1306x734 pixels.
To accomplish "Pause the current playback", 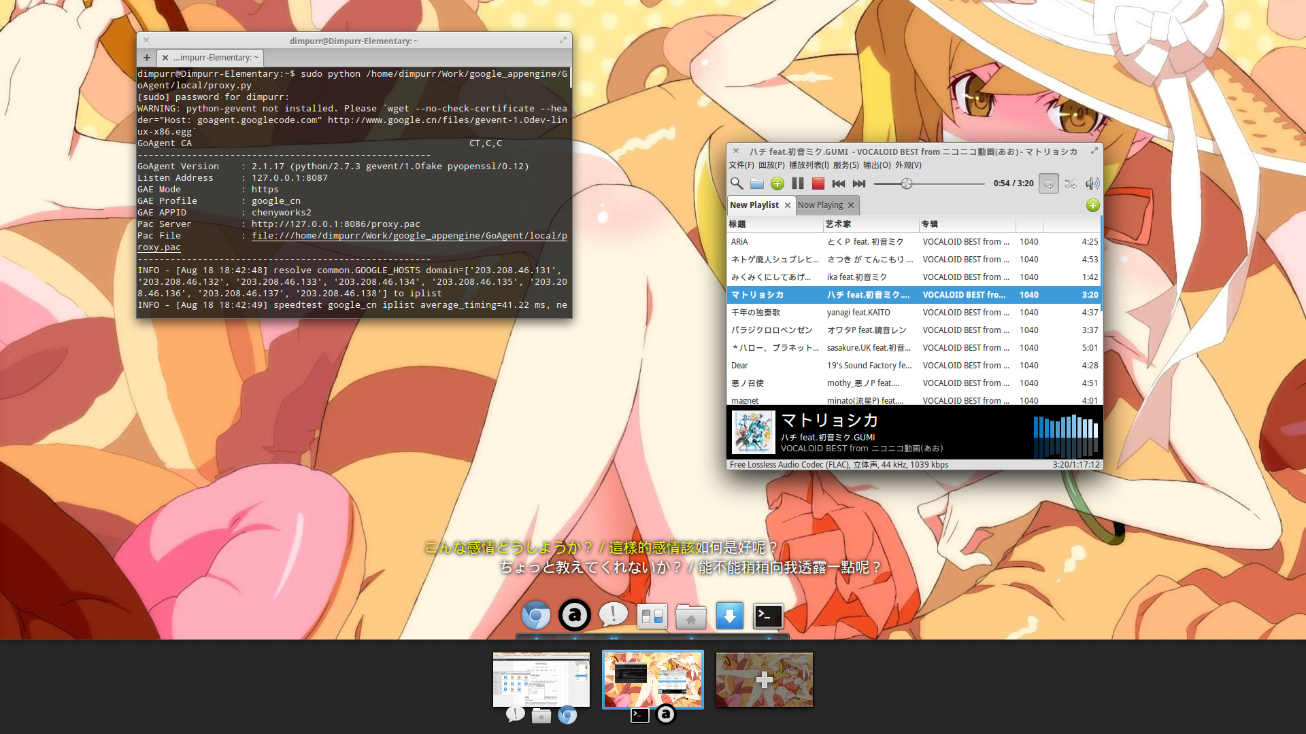I will click(798, 183).
